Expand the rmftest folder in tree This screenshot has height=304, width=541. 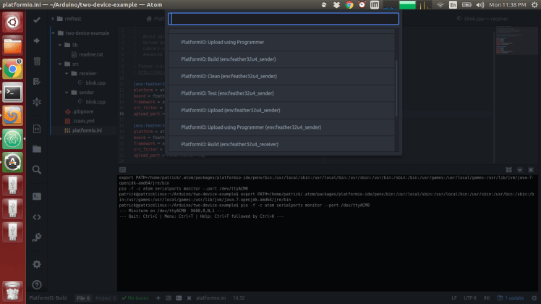pyautogui.click(x=53, y=19)
